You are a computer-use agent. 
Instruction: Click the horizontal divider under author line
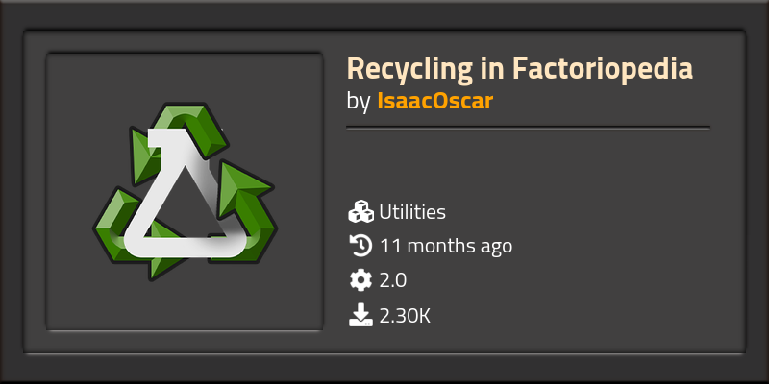click(x=528, y=128)
